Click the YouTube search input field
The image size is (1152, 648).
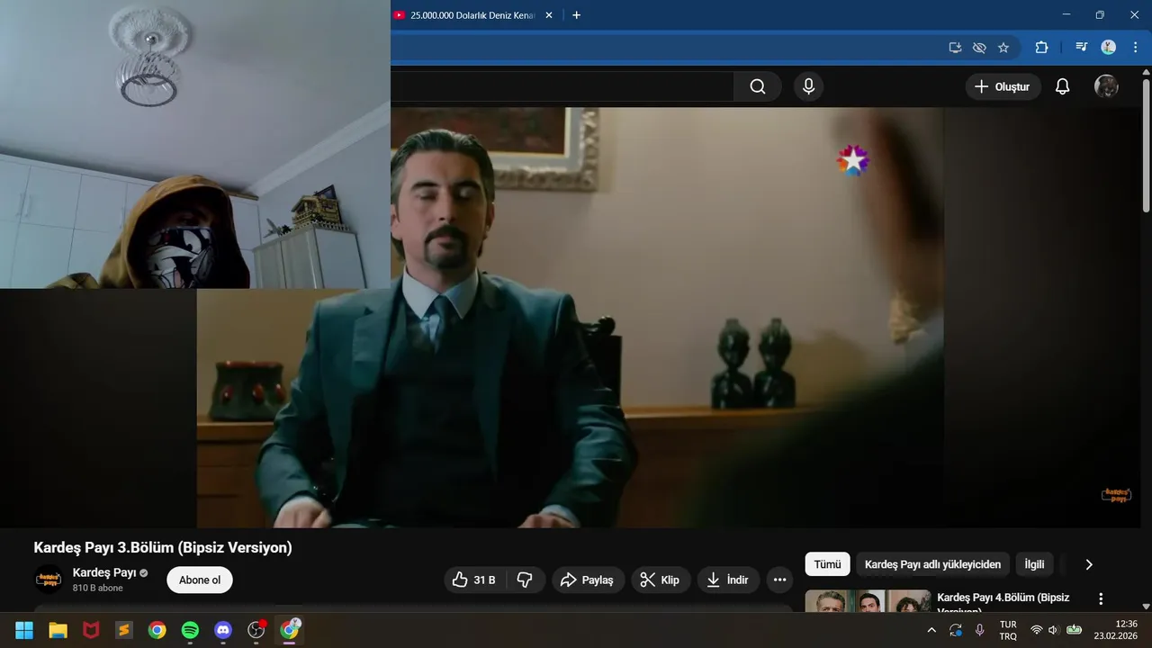pyautogui.click(x=562, y=86)
